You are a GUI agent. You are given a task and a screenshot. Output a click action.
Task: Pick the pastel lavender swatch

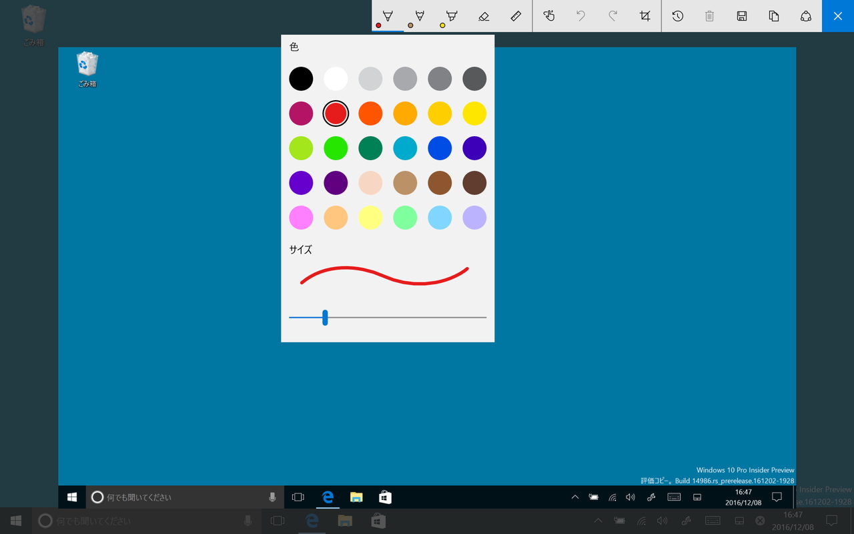point(474,218)
